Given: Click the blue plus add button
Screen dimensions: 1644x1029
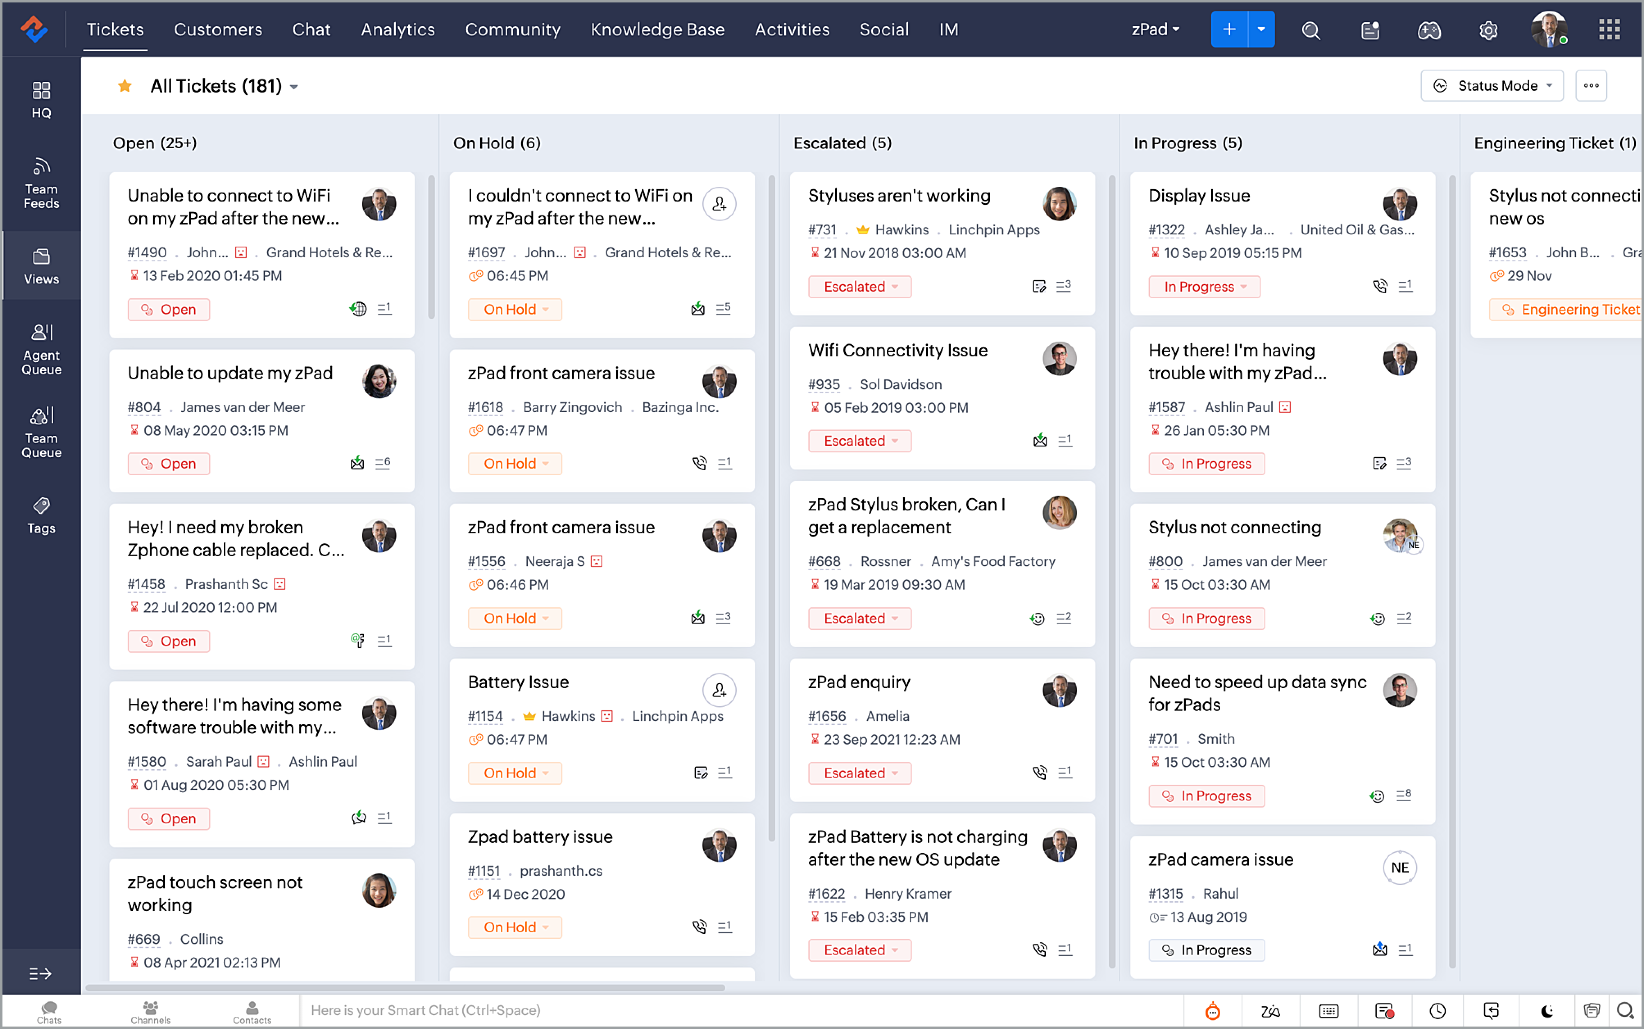Looking at the screenshot, I should pos(1229,30).
